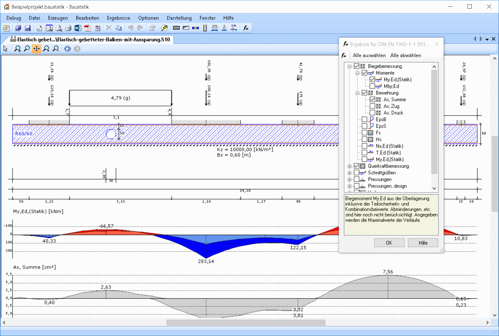Viewport: 499px width, 336px height.
Task: Open the Ergebnisse menu
Action: point(119,18)
